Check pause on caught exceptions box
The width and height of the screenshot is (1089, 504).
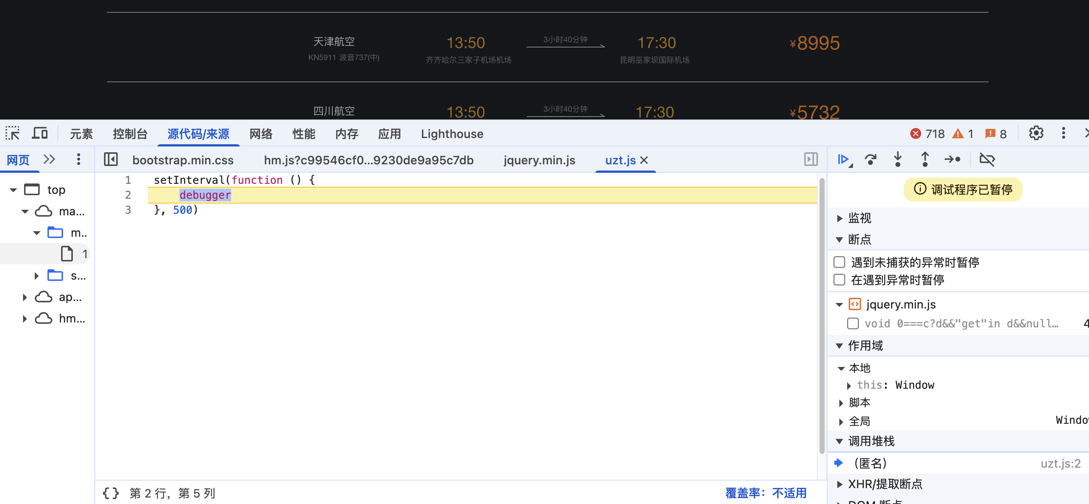[839, 280]
